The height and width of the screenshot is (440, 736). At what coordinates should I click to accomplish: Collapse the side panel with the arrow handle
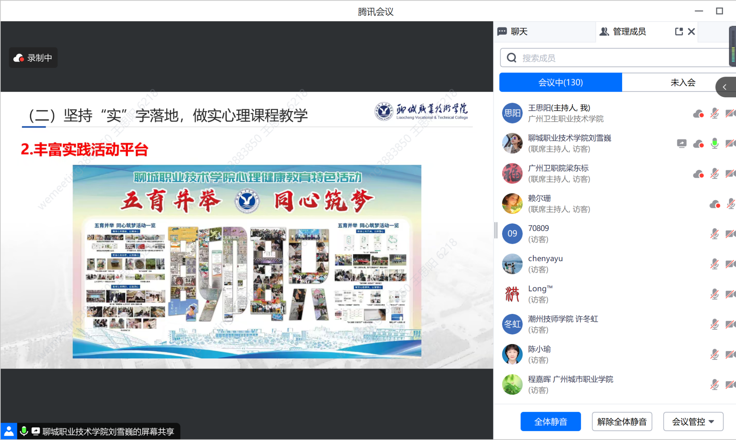click(x=725, y=87)
